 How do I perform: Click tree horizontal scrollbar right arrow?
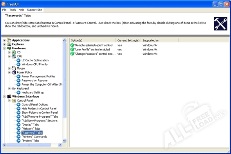(x=60, y=145)
